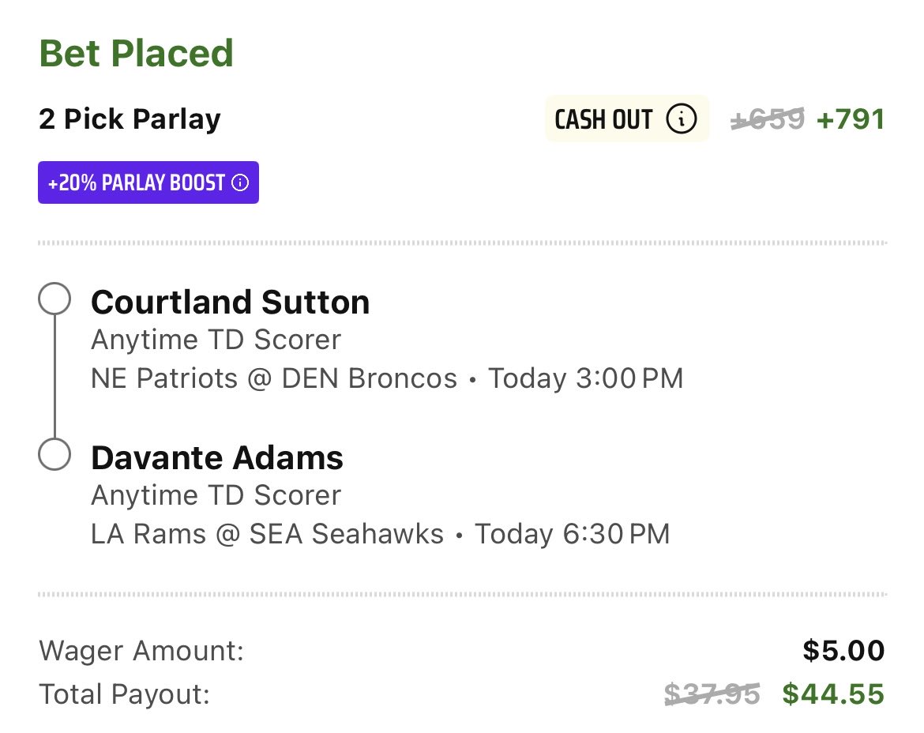The height and width of the screenshot is (733, 924).
Task: Click Adams' Anytime TD Scorer market
Action: pos(216,495)
